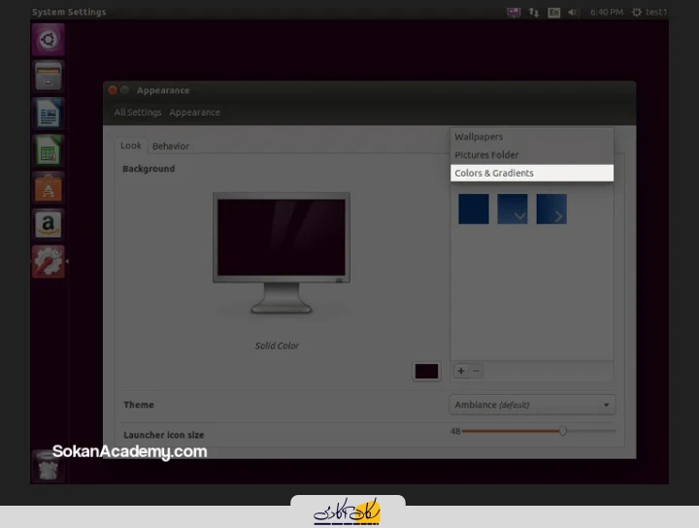Select the Look tab
This screenshot has height=528, width=699.
tap(130, 147)
